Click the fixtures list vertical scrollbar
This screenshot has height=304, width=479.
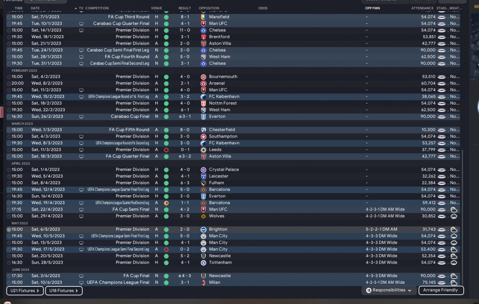click(x=463, y=217)
